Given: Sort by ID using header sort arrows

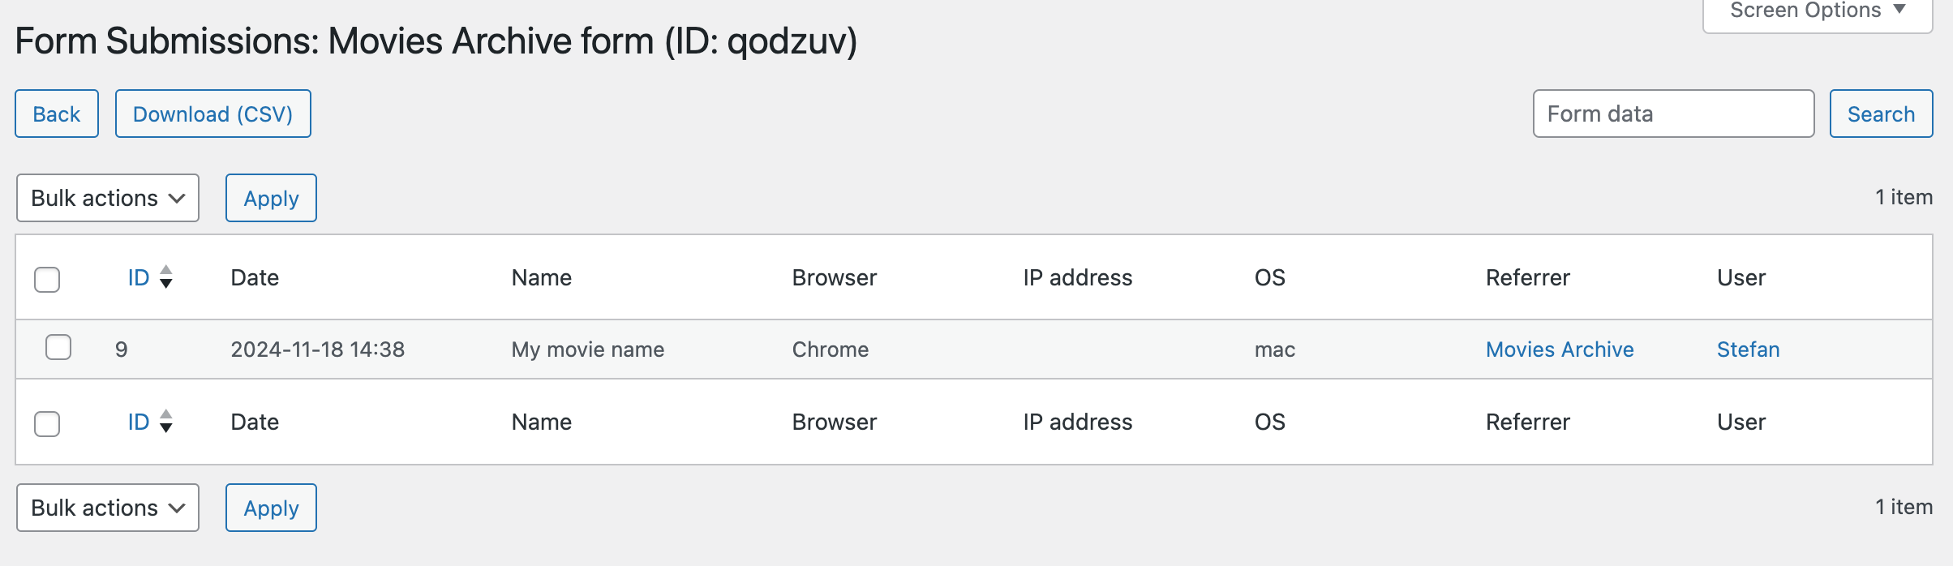Looking at the screenshot, I should tap(166, 277).
